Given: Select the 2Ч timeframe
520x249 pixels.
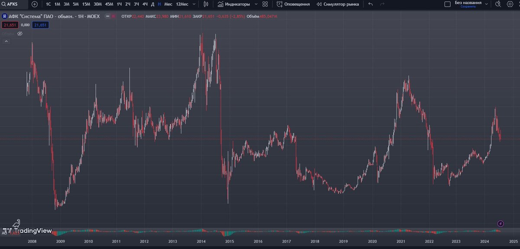Looking at the screenshot, I should coord(127,4).
